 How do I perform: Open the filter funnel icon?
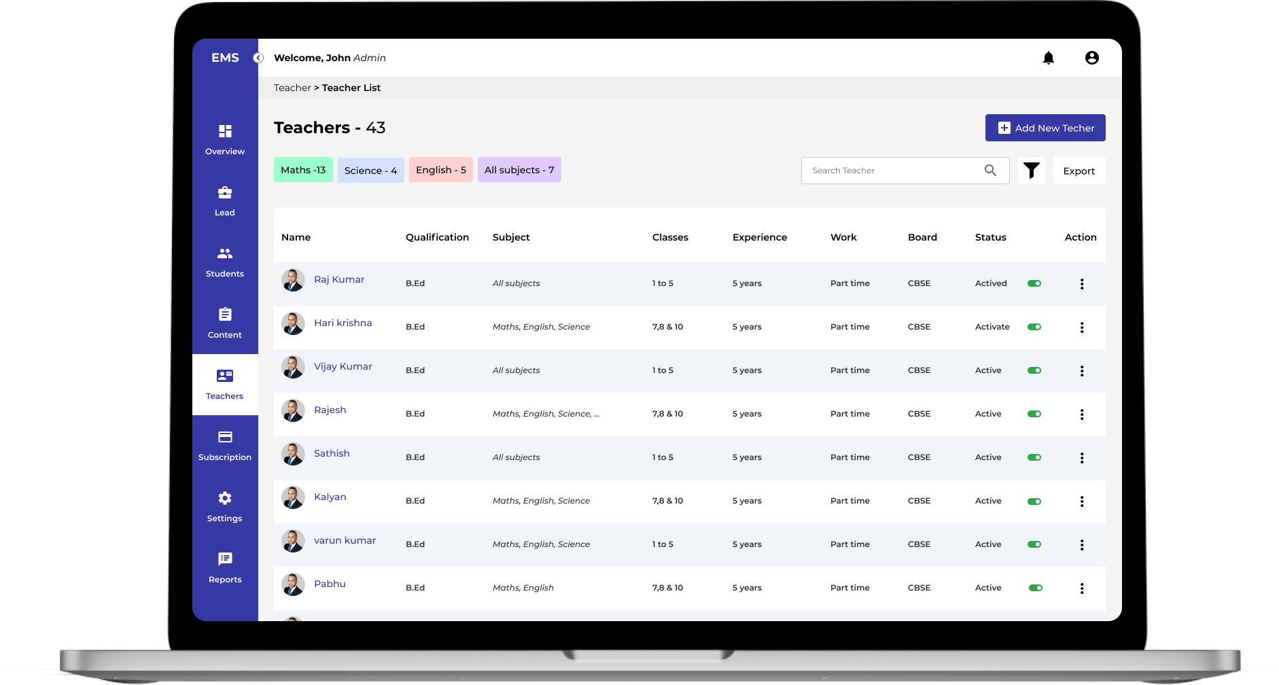[1032, 171]
